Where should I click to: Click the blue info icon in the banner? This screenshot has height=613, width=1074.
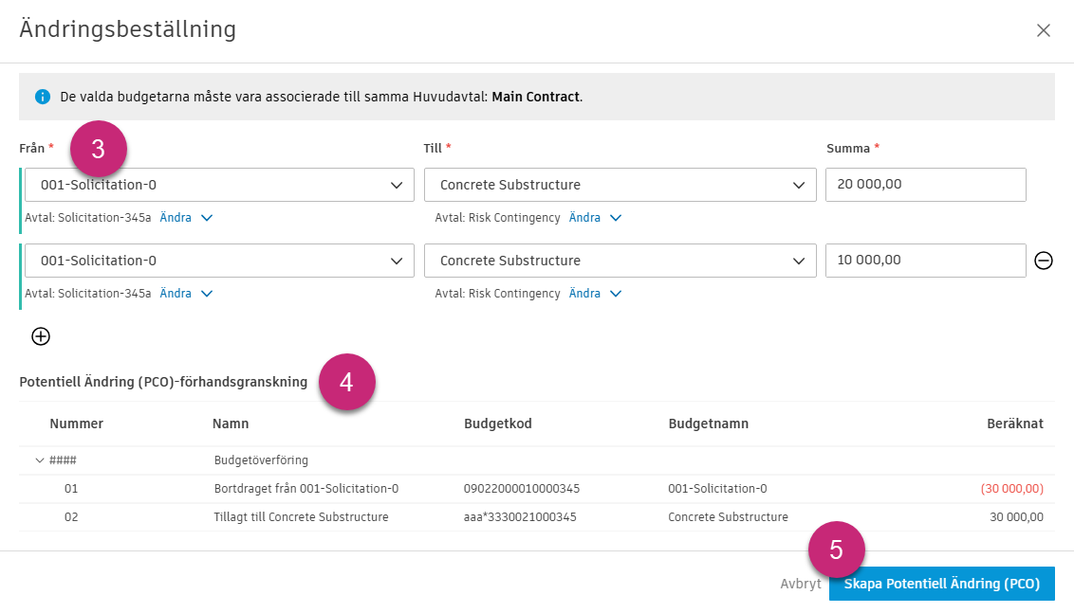[42, 97]
